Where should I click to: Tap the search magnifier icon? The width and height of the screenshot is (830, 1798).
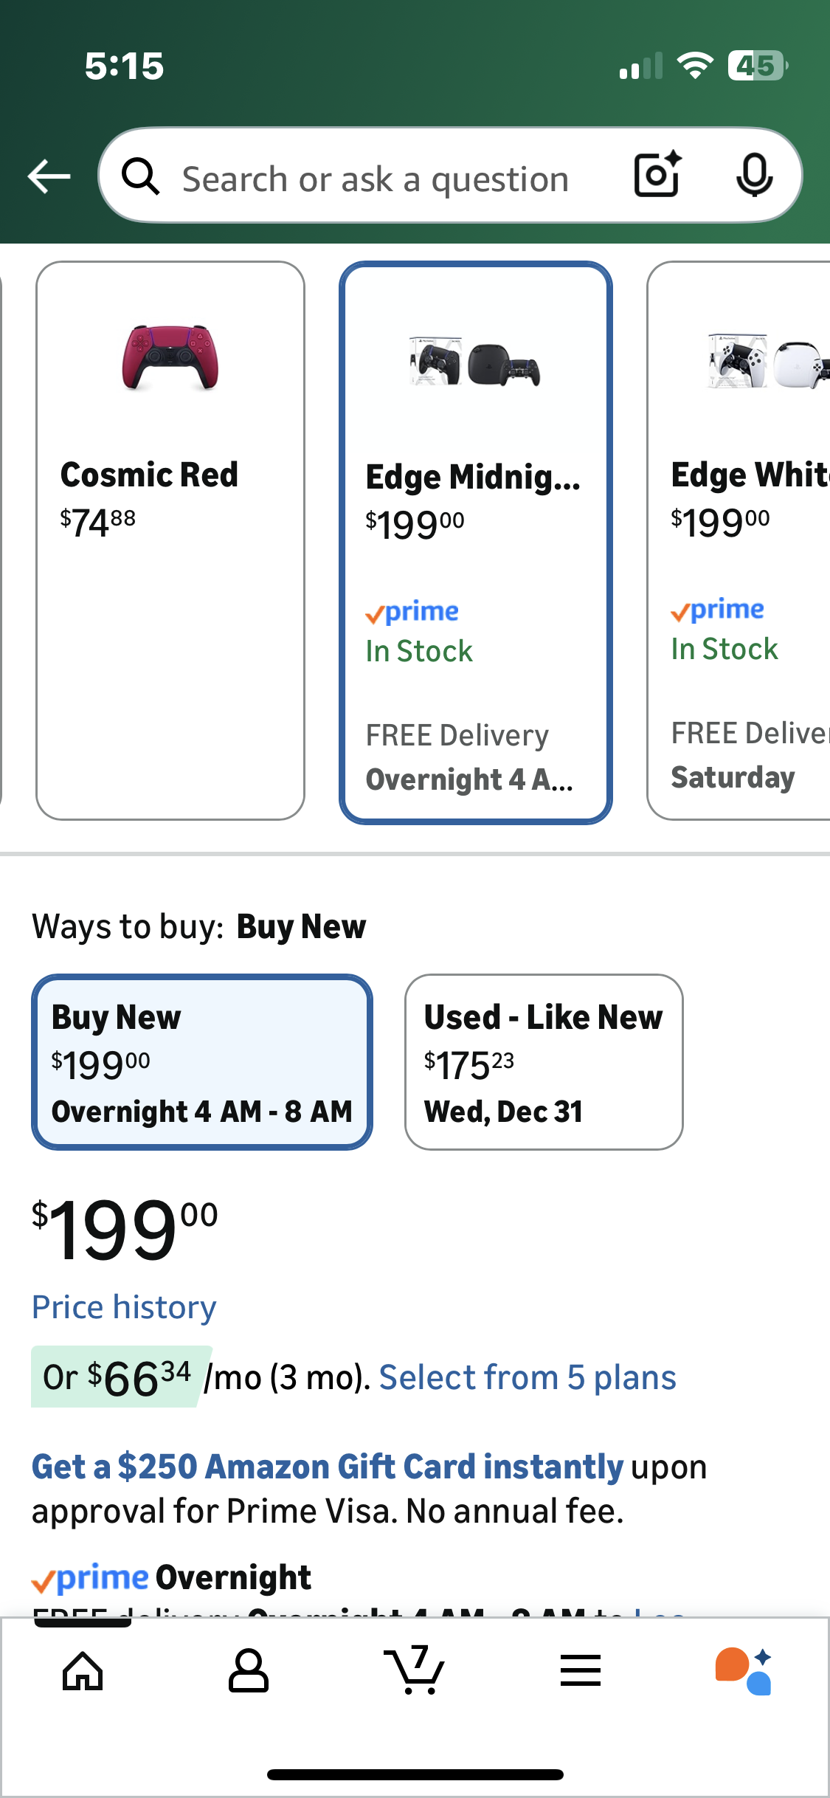140,177
